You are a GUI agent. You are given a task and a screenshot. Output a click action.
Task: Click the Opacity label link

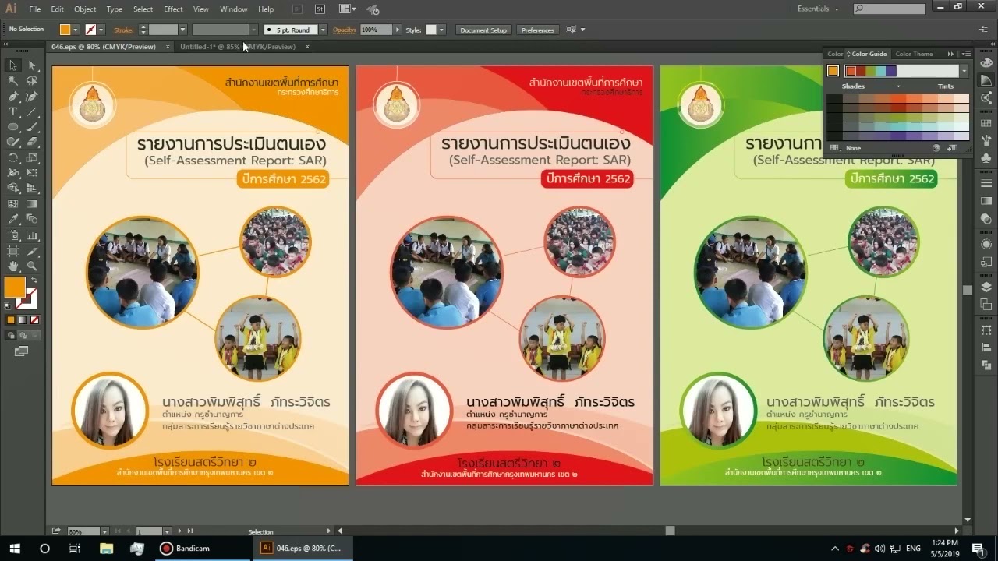344,30
